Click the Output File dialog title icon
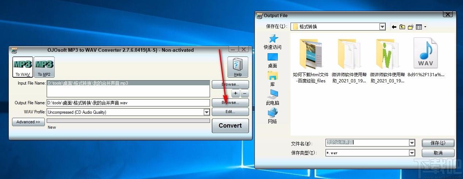This screenshot has width=463, height=179. pyautogui.click(x=260, y=15)
